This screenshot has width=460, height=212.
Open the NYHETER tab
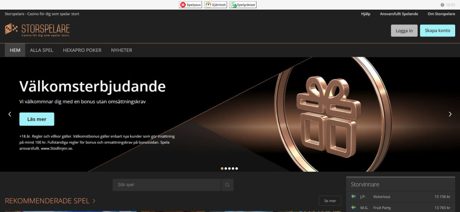pyautogui.click(x=122, y=50)
